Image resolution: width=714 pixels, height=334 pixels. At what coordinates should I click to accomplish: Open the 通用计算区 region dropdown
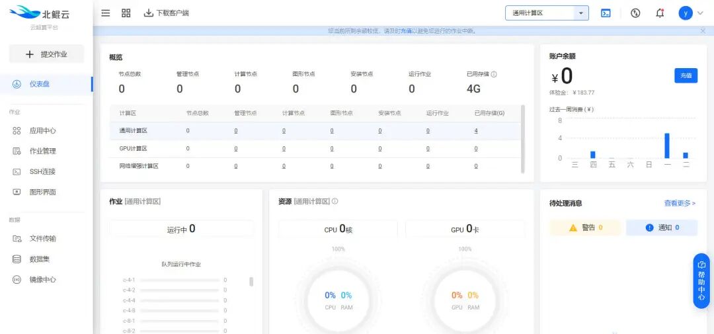click(547, 13)
